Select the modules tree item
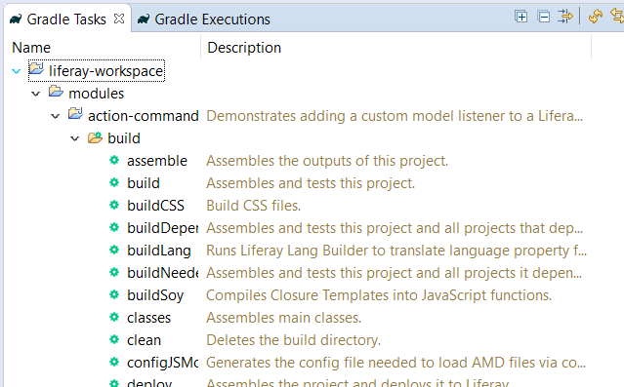Screen dimensions: 624x387 tap(97, 94)
